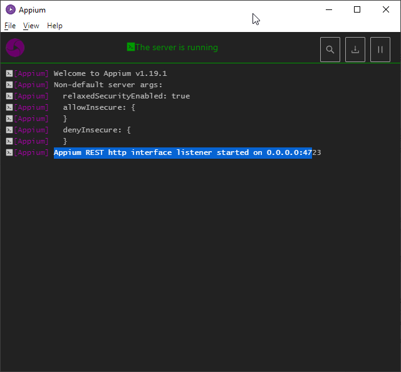Open the Help menu

click(55, 26)
